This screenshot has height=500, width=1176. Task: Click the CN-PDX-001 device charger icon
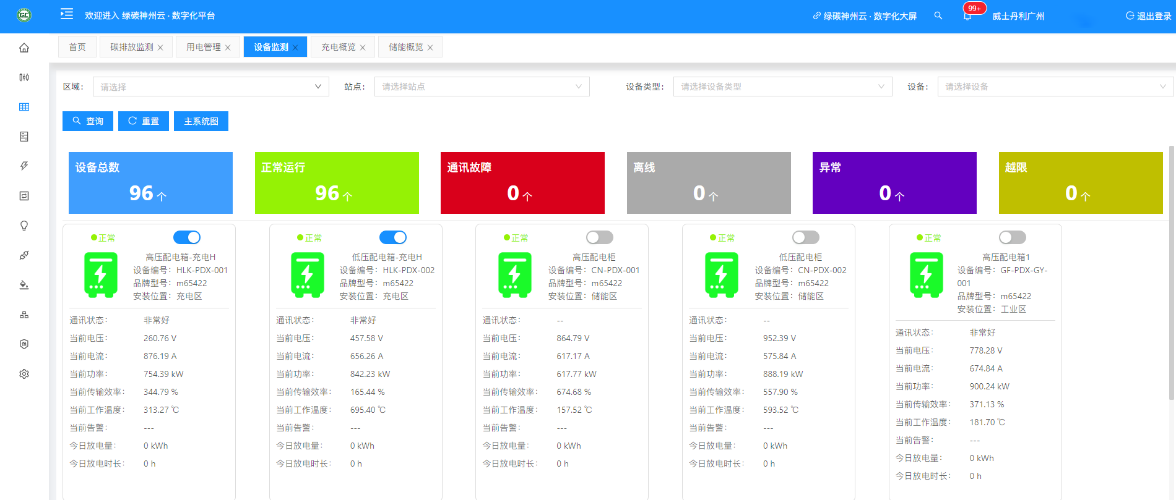(514, 275)
